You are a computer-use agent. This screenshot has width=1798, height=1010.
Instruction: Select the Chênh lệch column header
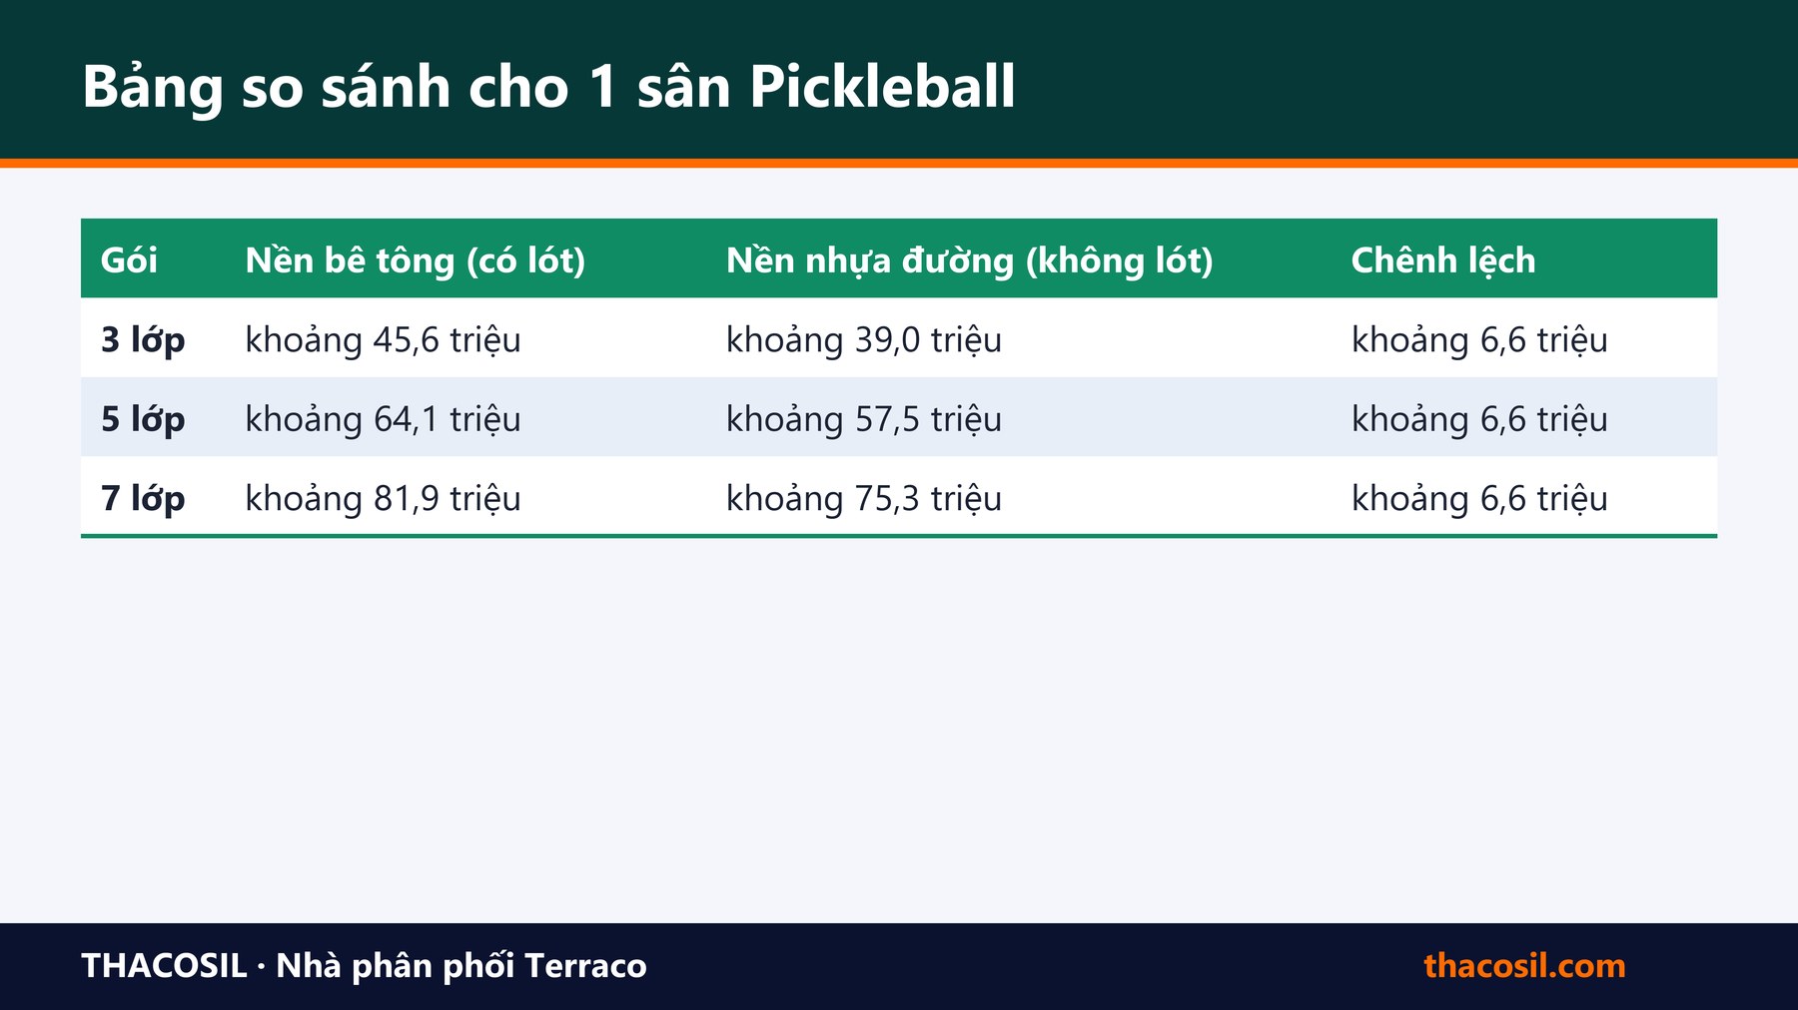(x=1442, y=260)
